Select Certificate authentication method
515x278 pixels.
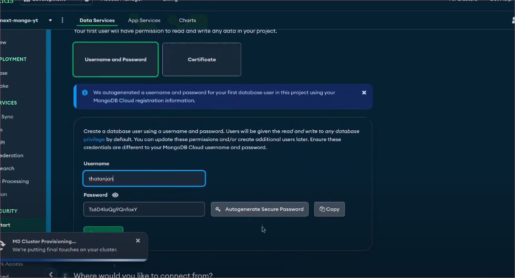202,60
